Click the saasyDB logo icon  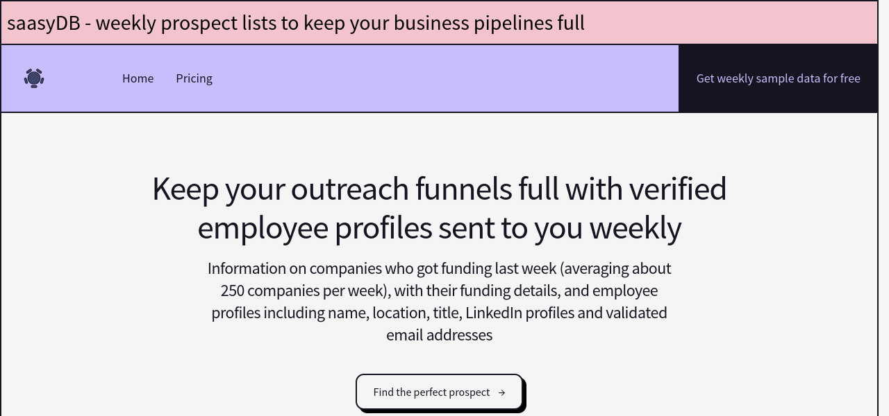point(34,78)
